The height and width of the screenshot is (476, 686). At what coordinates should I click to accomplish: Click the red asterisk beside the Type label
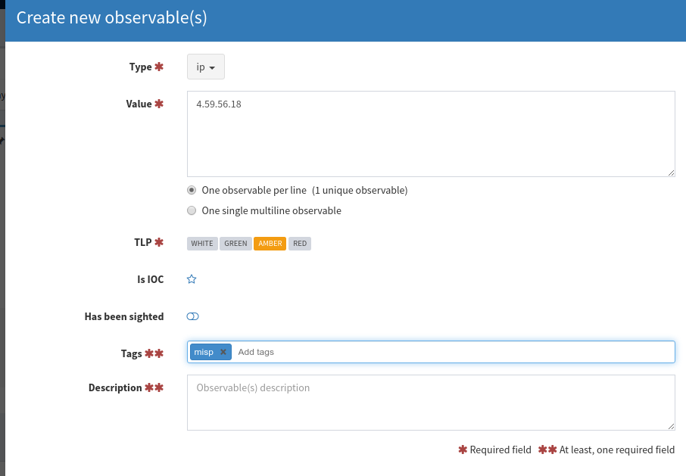(158, 66)
